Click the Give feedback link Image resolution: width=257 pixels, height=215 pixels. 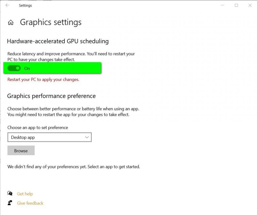(x=30, y=203)
